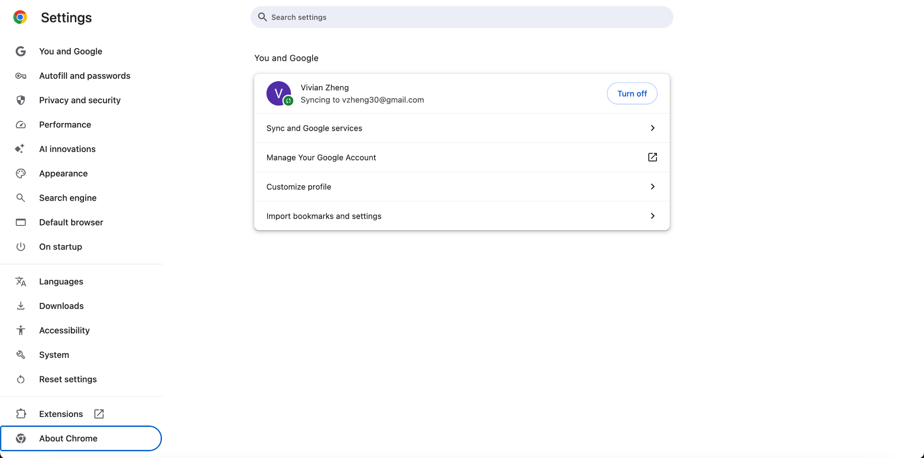The image size is (924, 458).
Task: Turn off sync with the Turn off button
Action: click(x=632, y=93)
